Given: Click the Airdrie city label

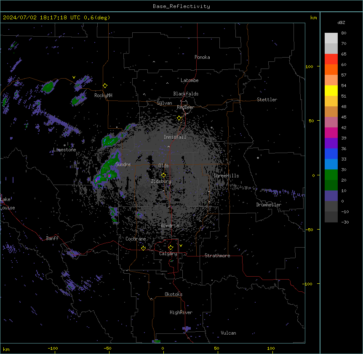Looking at the screenshot, I should click(170, 226).
